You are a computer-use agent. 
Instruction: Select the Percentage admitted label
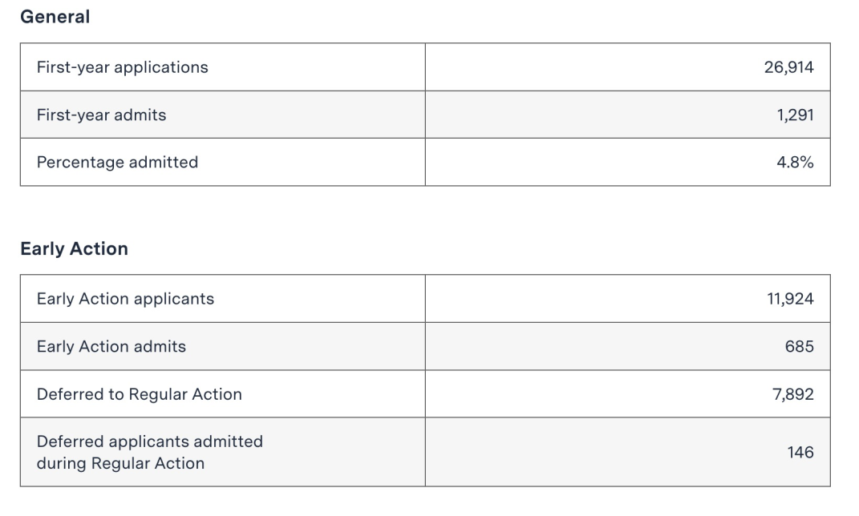point(117,163)
